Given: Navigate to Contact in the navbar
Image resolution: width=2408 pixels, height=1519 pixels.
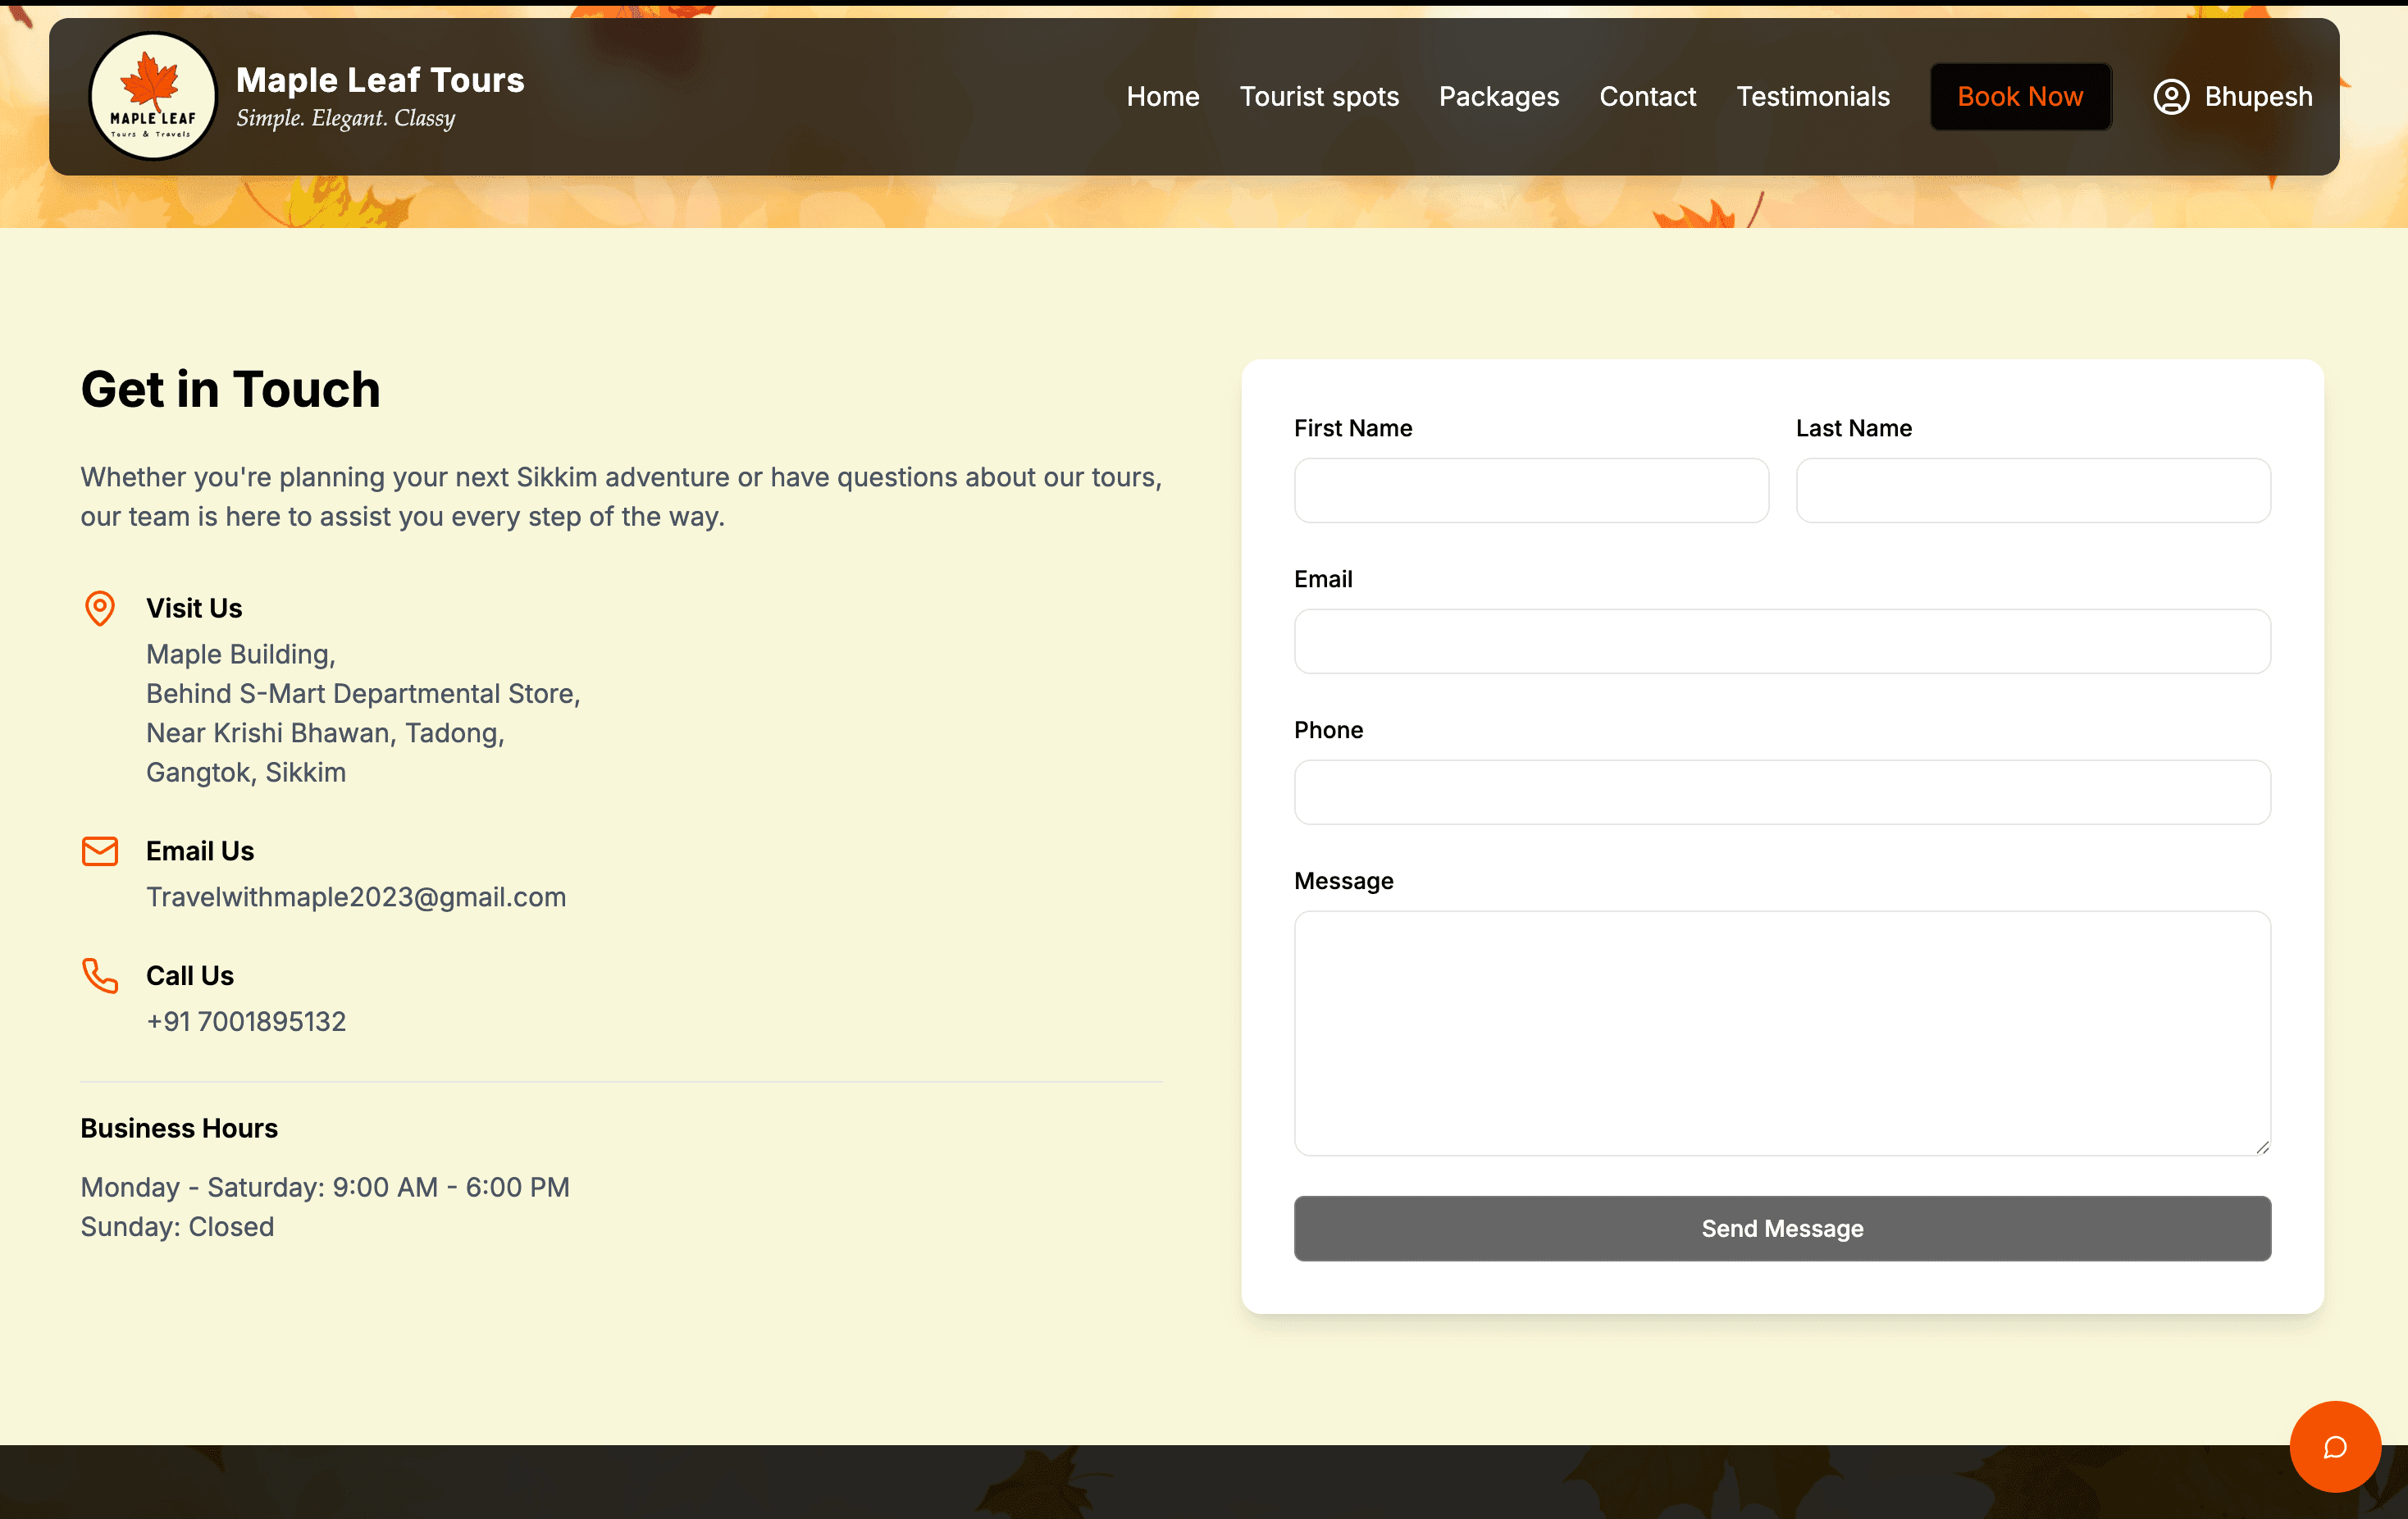Looking at the screenshot, I should click(1647, 97).
